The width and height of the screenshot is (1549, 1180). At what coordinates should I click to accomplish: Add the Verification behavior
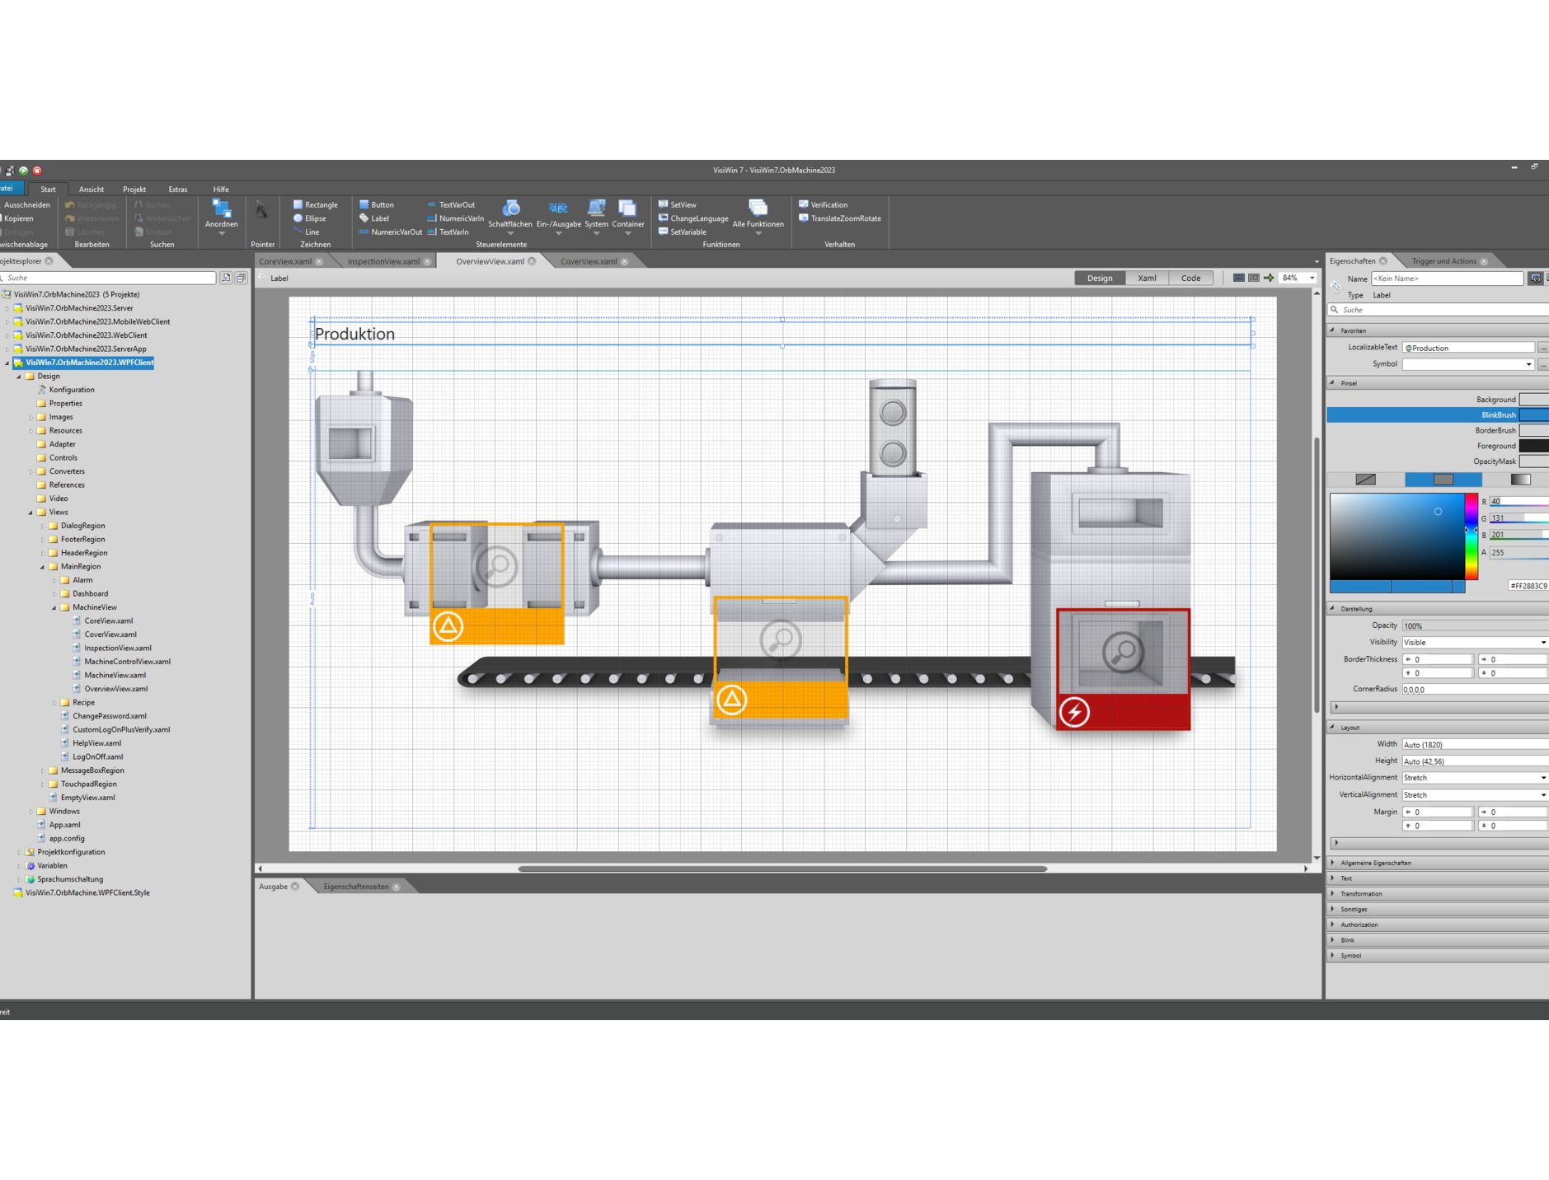pos(823,204)
